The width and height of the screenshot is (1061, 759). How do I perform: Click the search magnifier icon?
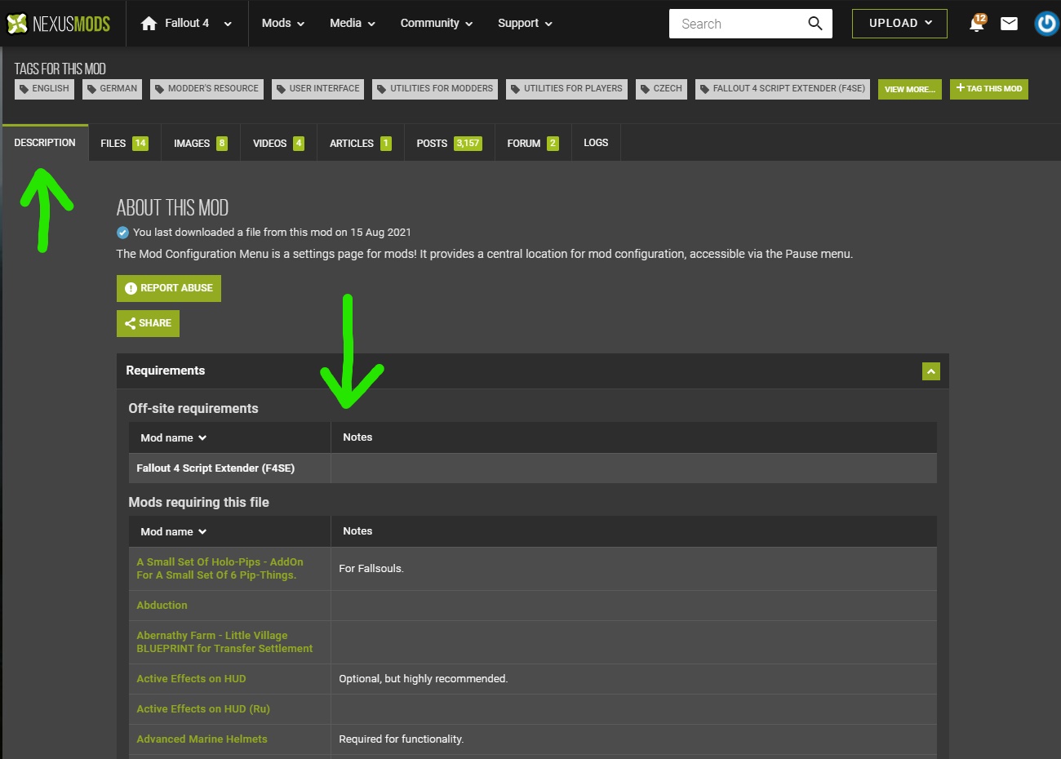click(x=815, y=24)
